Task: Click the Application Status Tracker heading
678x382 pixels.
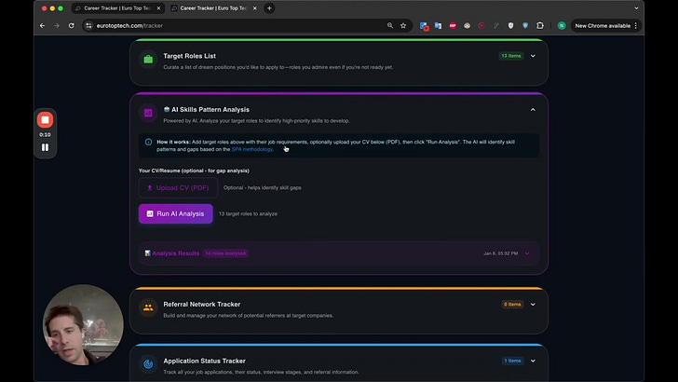Action: 204,361
